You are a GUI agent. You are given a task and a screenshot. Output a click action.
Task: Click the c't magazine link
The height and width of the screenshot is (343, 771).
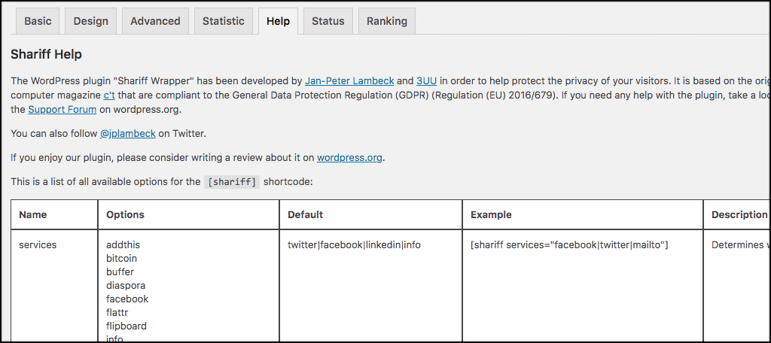108,96
